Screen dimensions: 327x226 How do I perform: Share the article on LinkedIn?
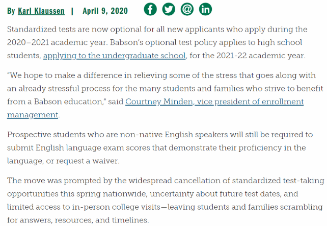click(x=205, y=9)
